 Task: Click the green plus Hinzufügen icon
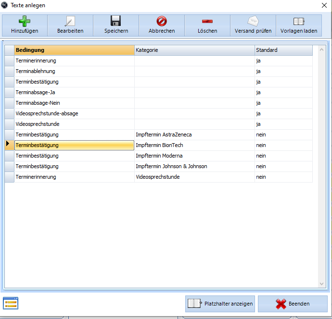24,22
